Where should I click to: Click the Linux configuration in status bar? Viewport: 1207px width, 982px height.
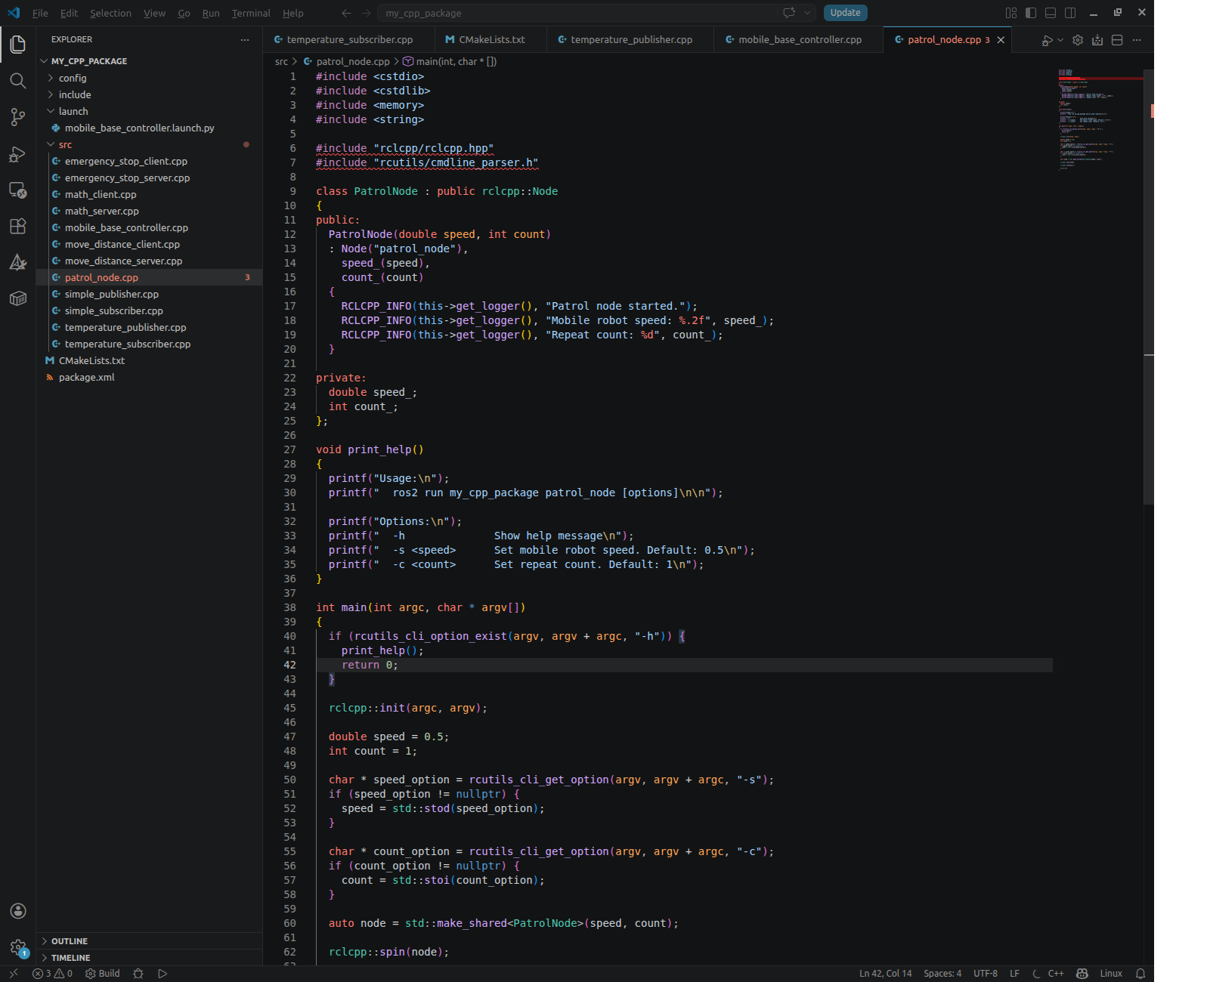point(1111,974)
